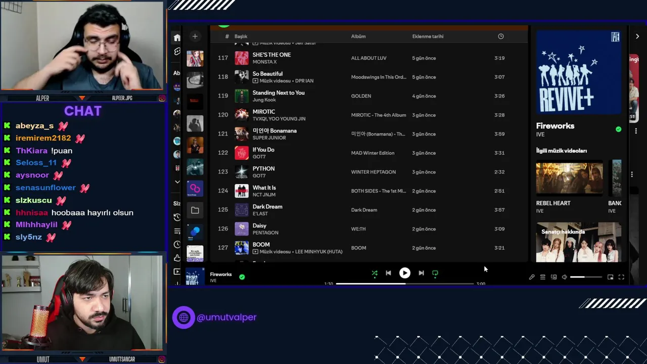Open the WINTER HEPTAGON album link

click(374, 172)
